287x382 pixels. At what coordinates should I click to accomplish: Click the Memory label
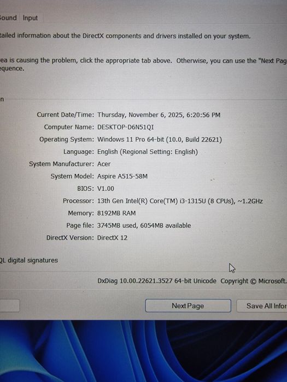tap(81, 213)
